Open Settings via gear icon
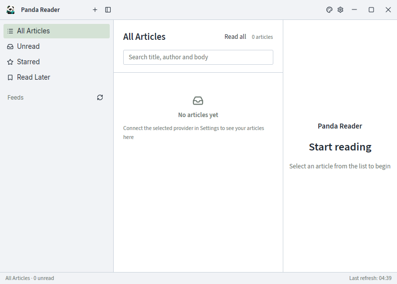Screen dimensions: 397x284 (x=341, y=10)
